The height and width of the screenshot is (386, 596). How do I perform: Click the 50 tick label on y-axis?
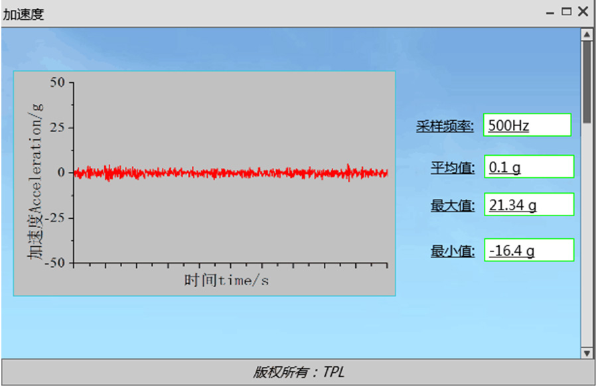(x=57, y=82)
